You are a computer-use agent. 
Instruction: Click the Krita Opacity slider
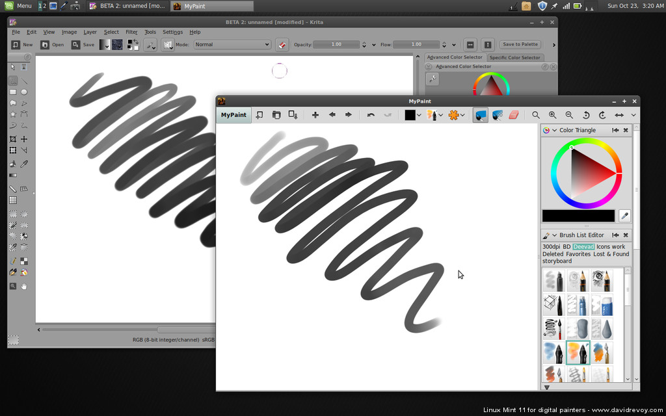(x=336, y=45)
